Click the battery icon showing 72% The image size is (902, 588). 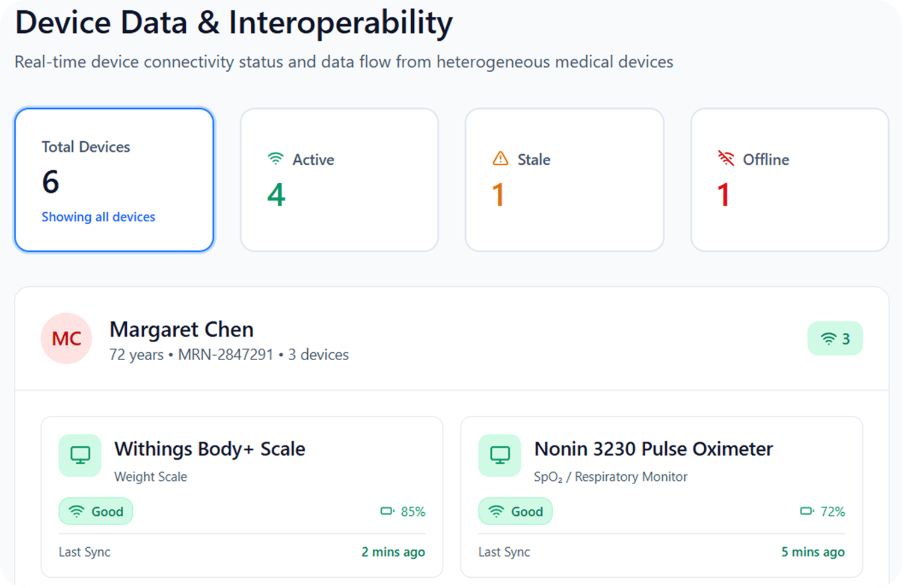[x=807, y=512]
